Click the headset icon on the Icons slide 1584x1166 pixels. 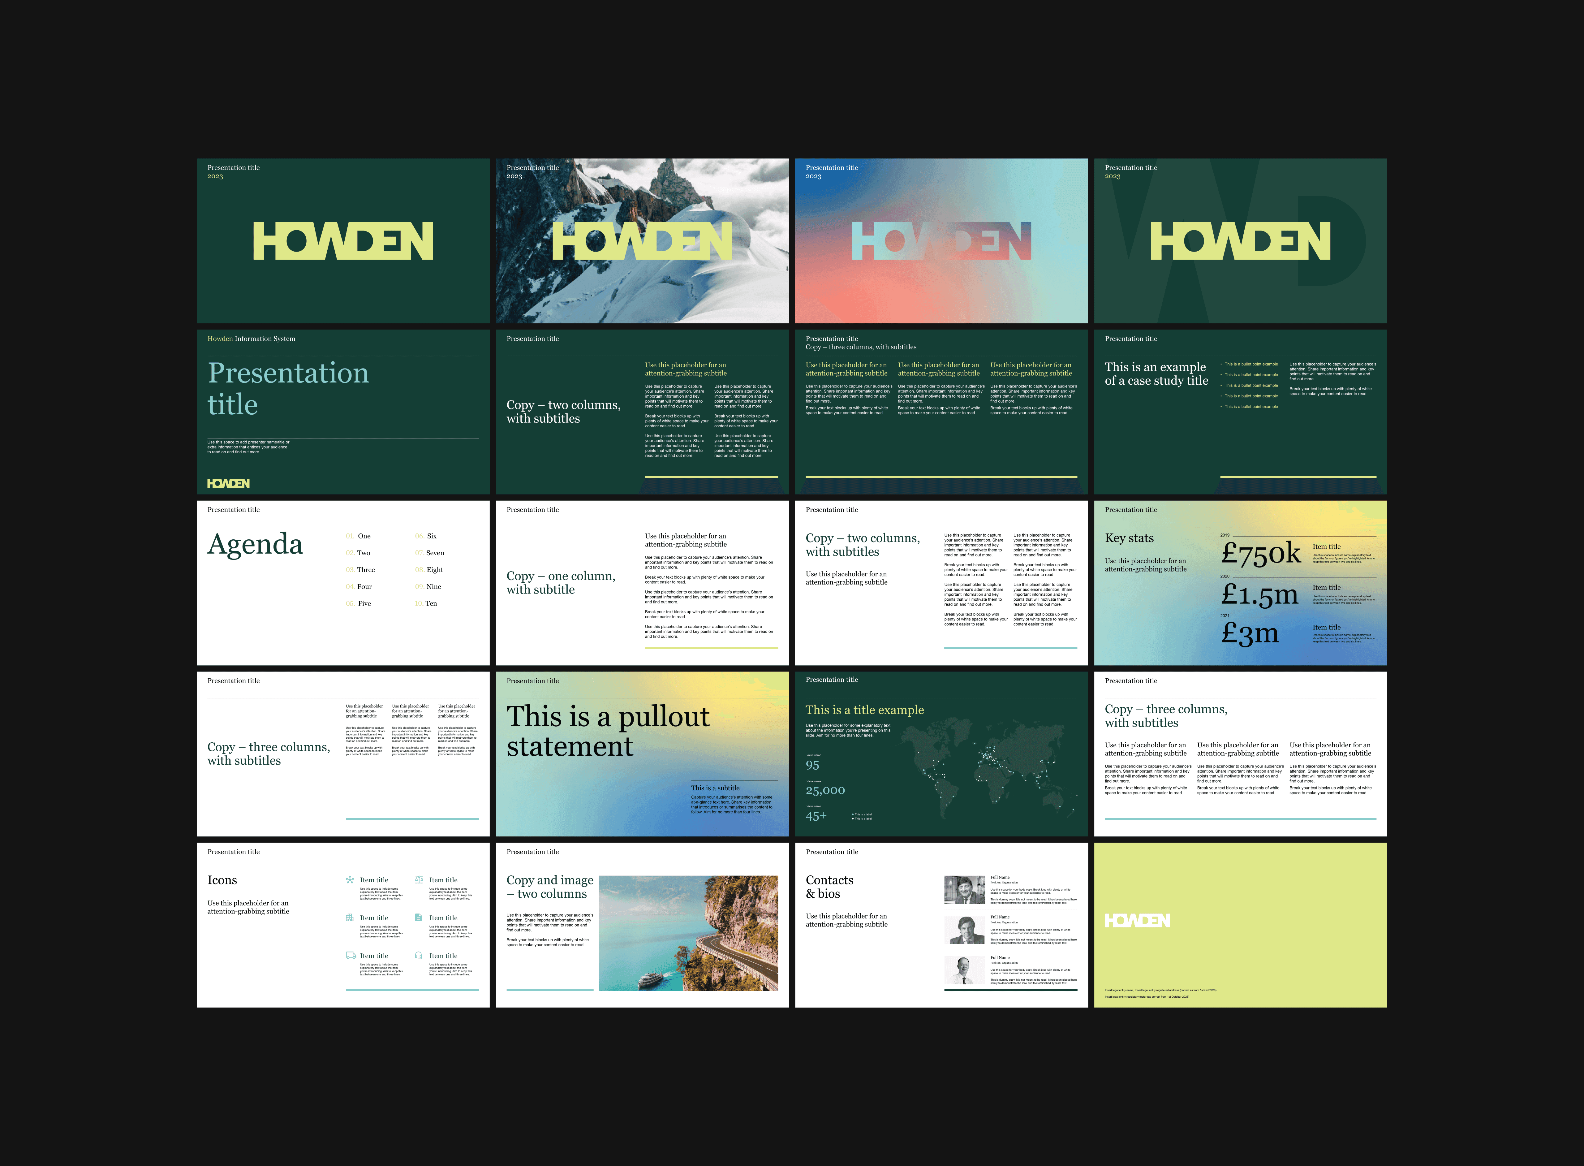[x=418, y=956]
